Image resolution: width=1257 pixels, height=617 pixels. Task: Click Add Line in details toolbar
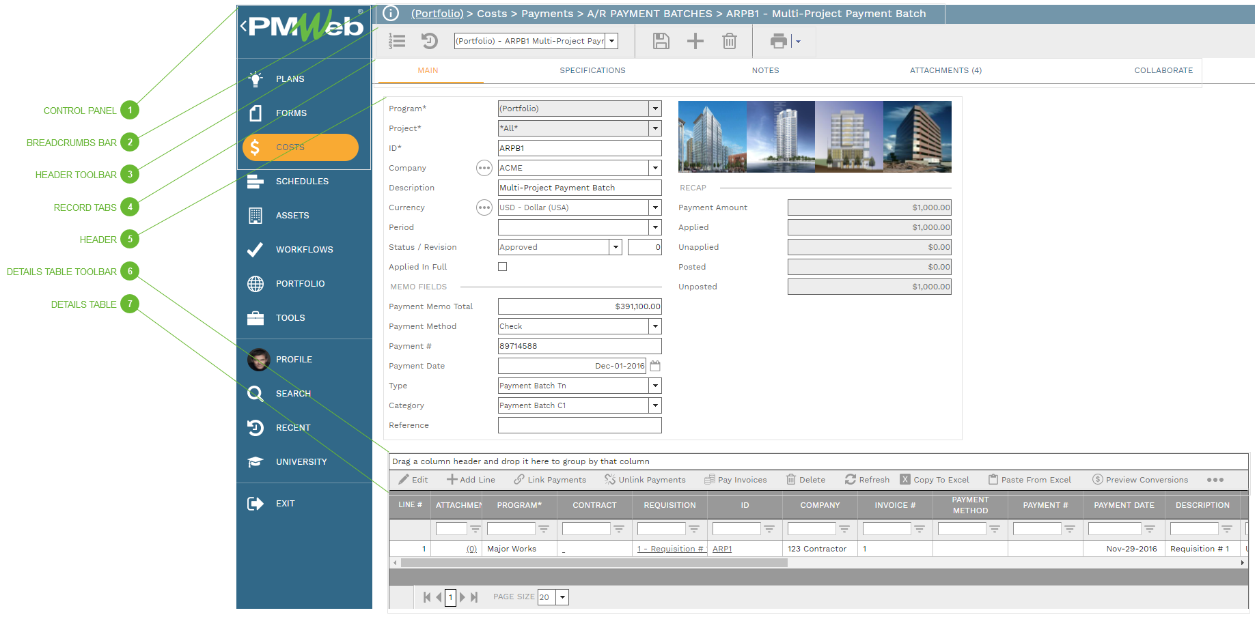pos(471,480)
